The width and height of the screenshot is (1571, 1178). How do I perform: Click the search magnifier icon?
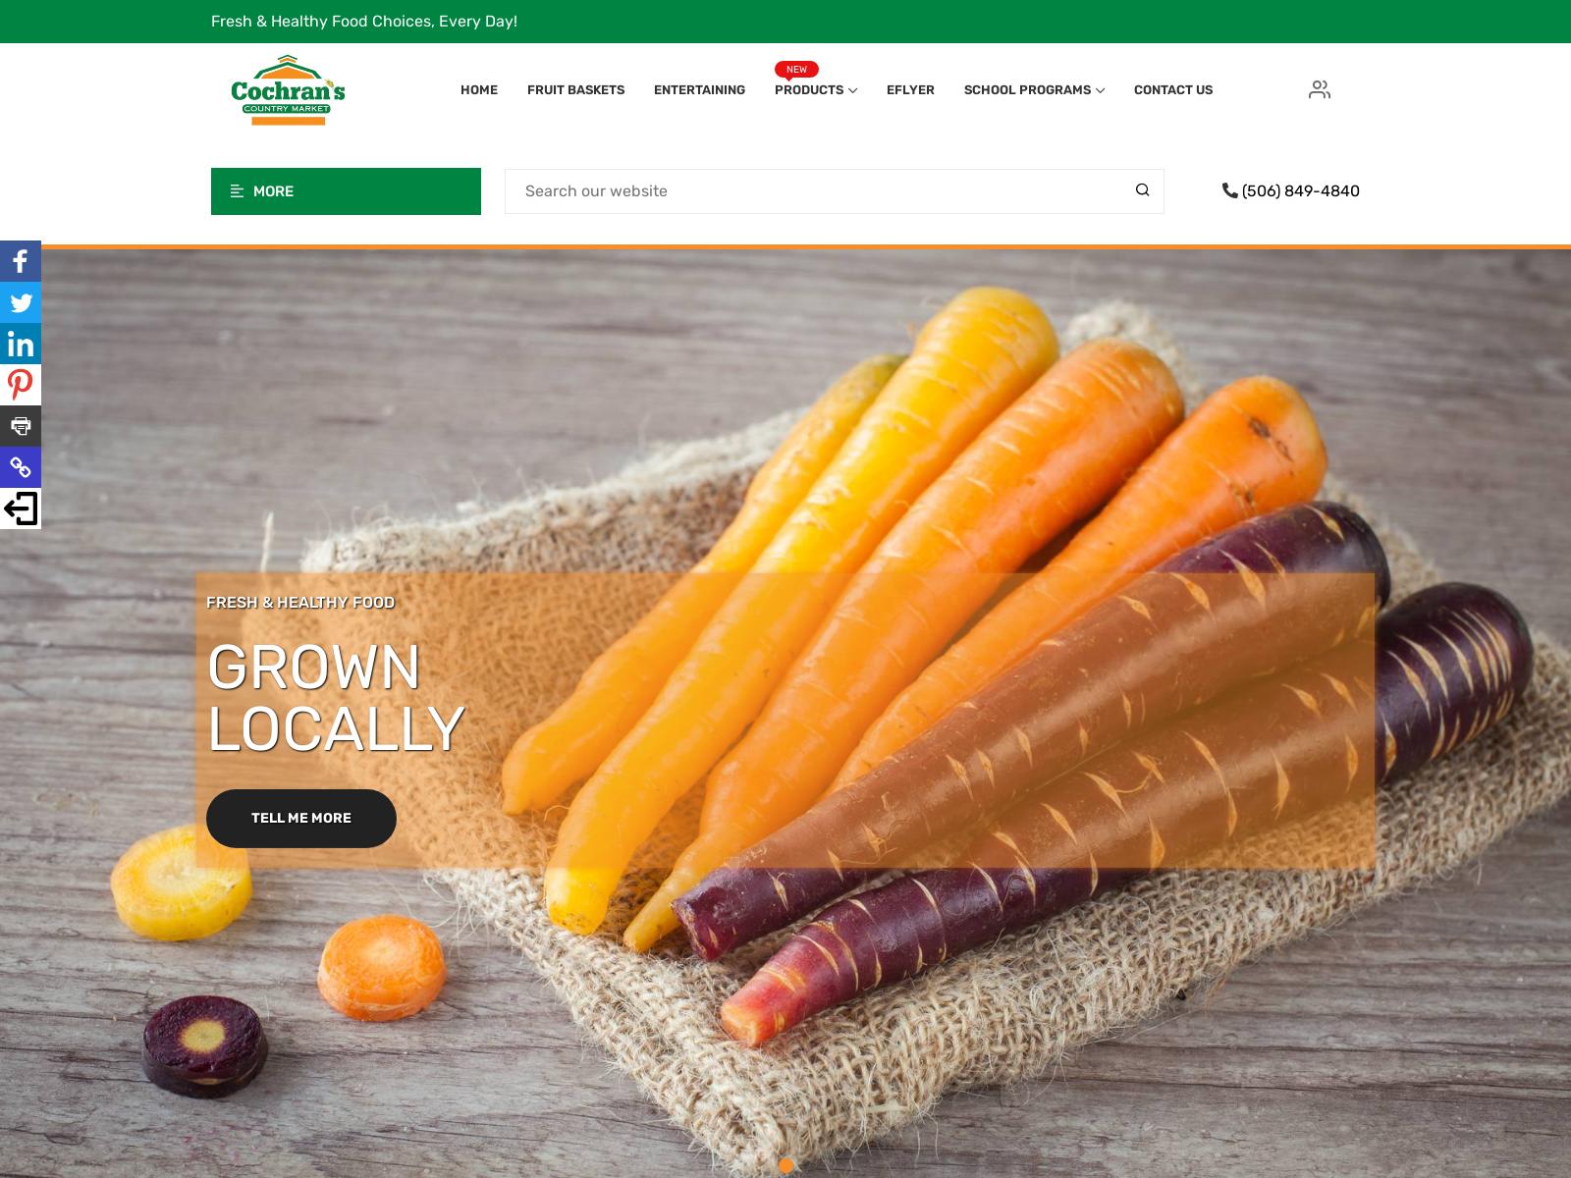[1142, 190]
